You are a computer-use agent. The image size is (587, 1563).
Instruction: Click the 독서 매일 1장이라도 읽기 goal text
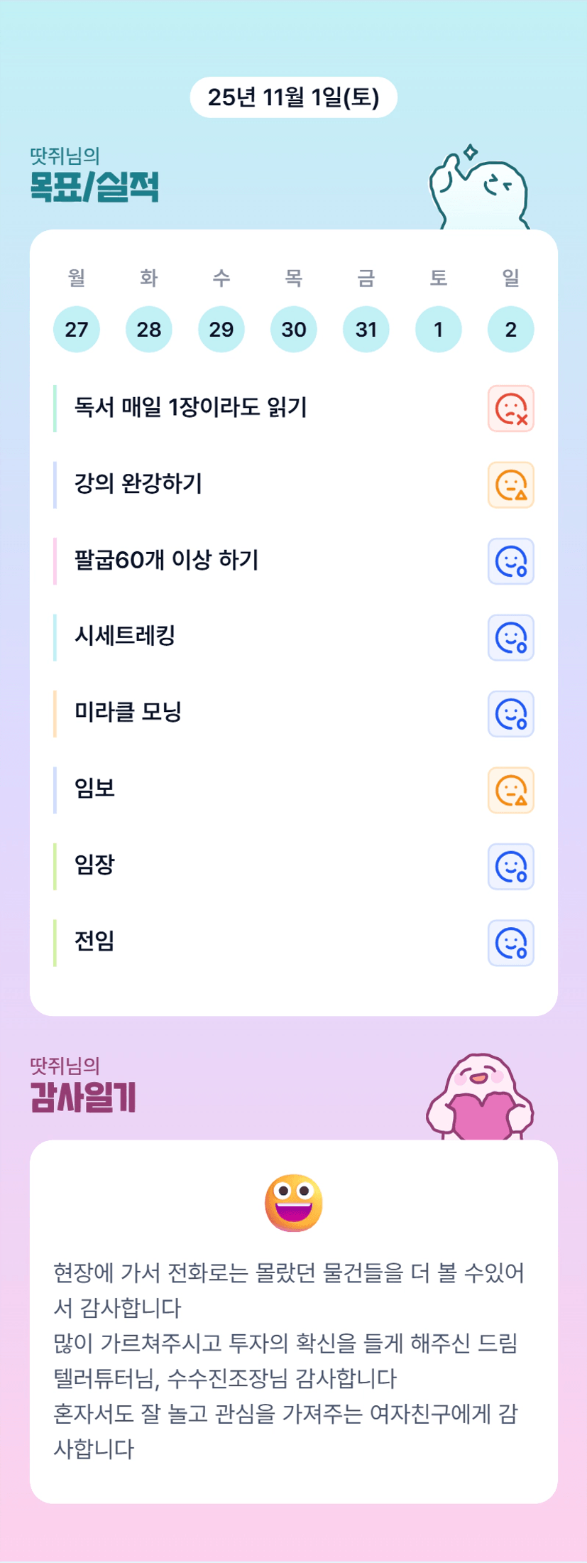[x=191, y=408]
